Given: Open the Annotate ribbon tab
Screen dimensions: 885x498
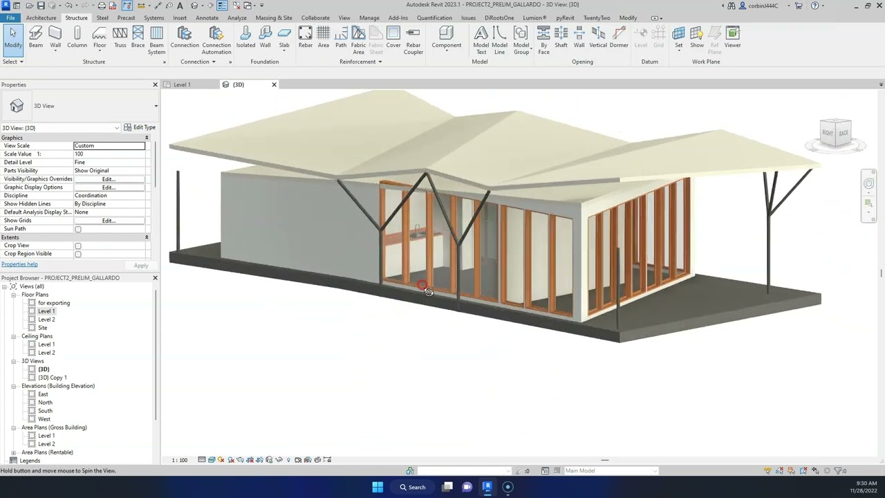Looking at the screenshot, I should 207,18.
